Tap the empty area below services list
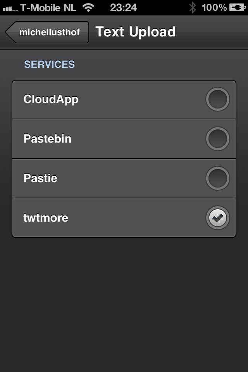This screenshot has width=248, height=372. 124,302
